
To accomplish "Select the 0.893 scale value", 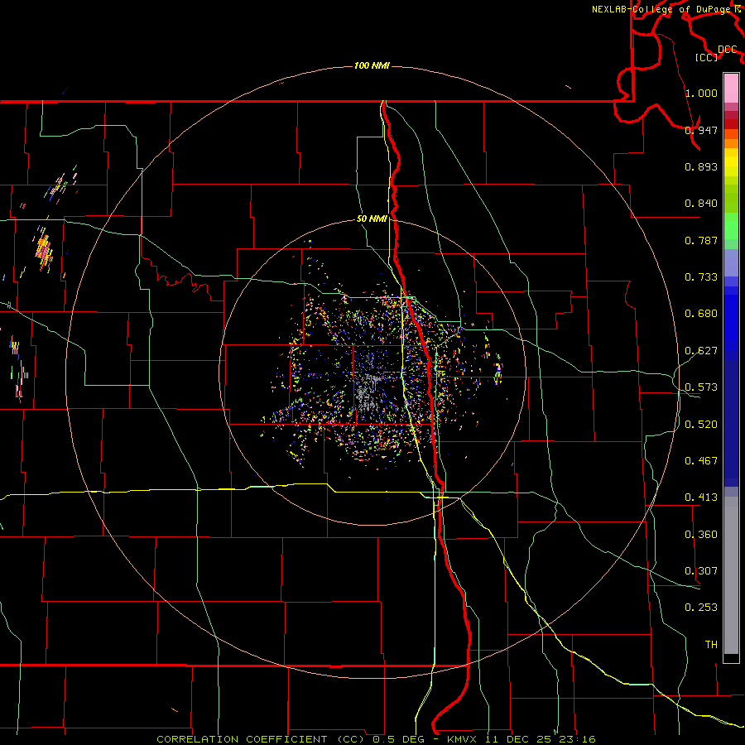I will pos(701,166).
